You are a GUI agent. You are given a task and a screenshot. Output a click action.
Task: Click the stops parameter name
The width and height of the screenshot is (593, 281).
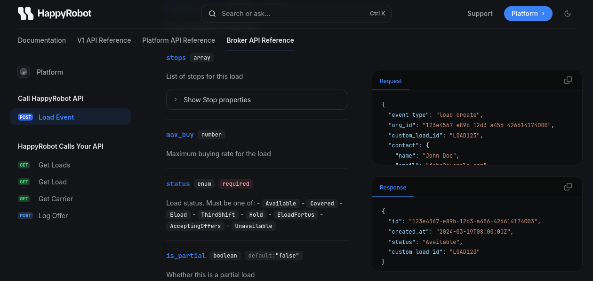coord(176,58)
